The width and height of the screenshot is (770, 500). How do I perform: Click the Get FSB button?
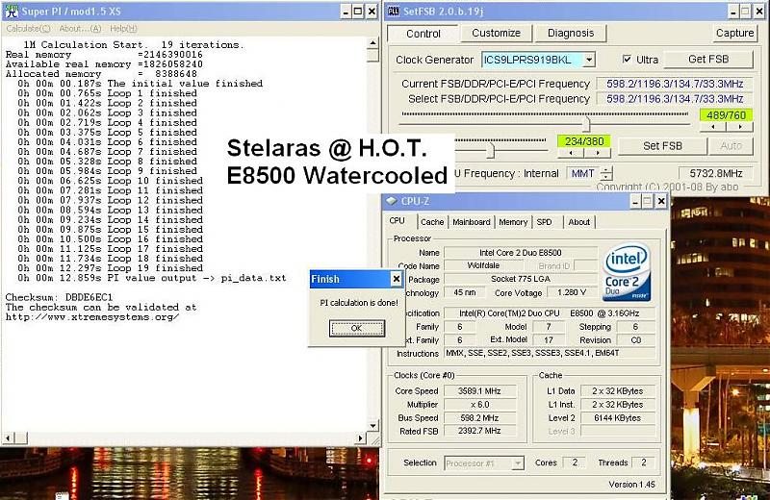708,60
